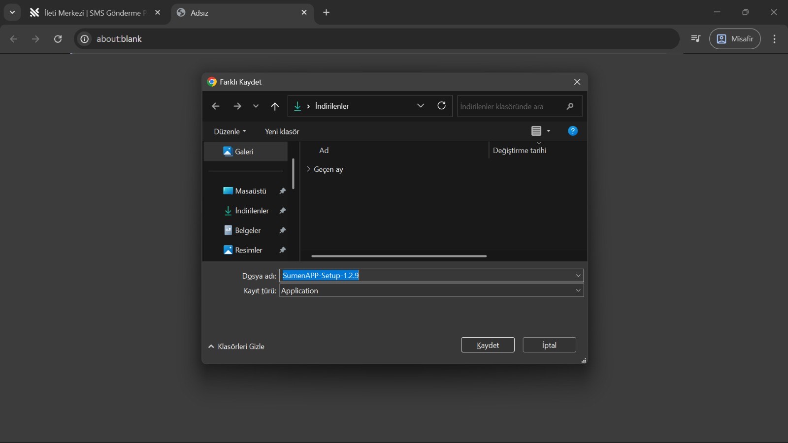Open the Galeri section in the sidebar
Viewport: 788px width, 443px height.
click(x=244, y=151)
